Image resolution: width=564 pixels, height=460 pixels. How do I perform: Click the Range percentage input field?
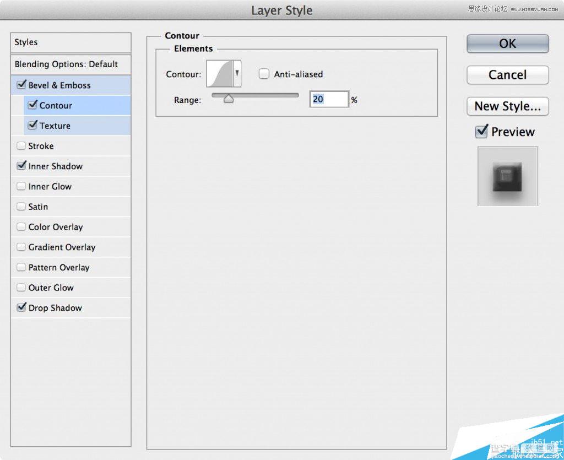point(329,99)
